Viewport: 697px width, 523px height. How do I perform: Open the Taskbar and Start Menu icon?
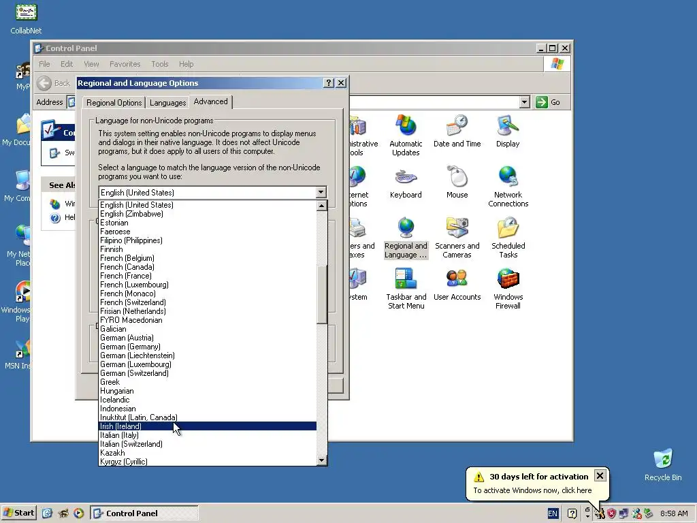click(406, 289)
